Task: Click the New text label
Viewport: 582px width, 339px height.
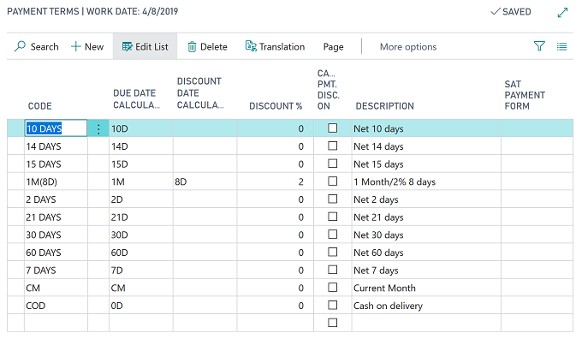Action: [94, 47]
